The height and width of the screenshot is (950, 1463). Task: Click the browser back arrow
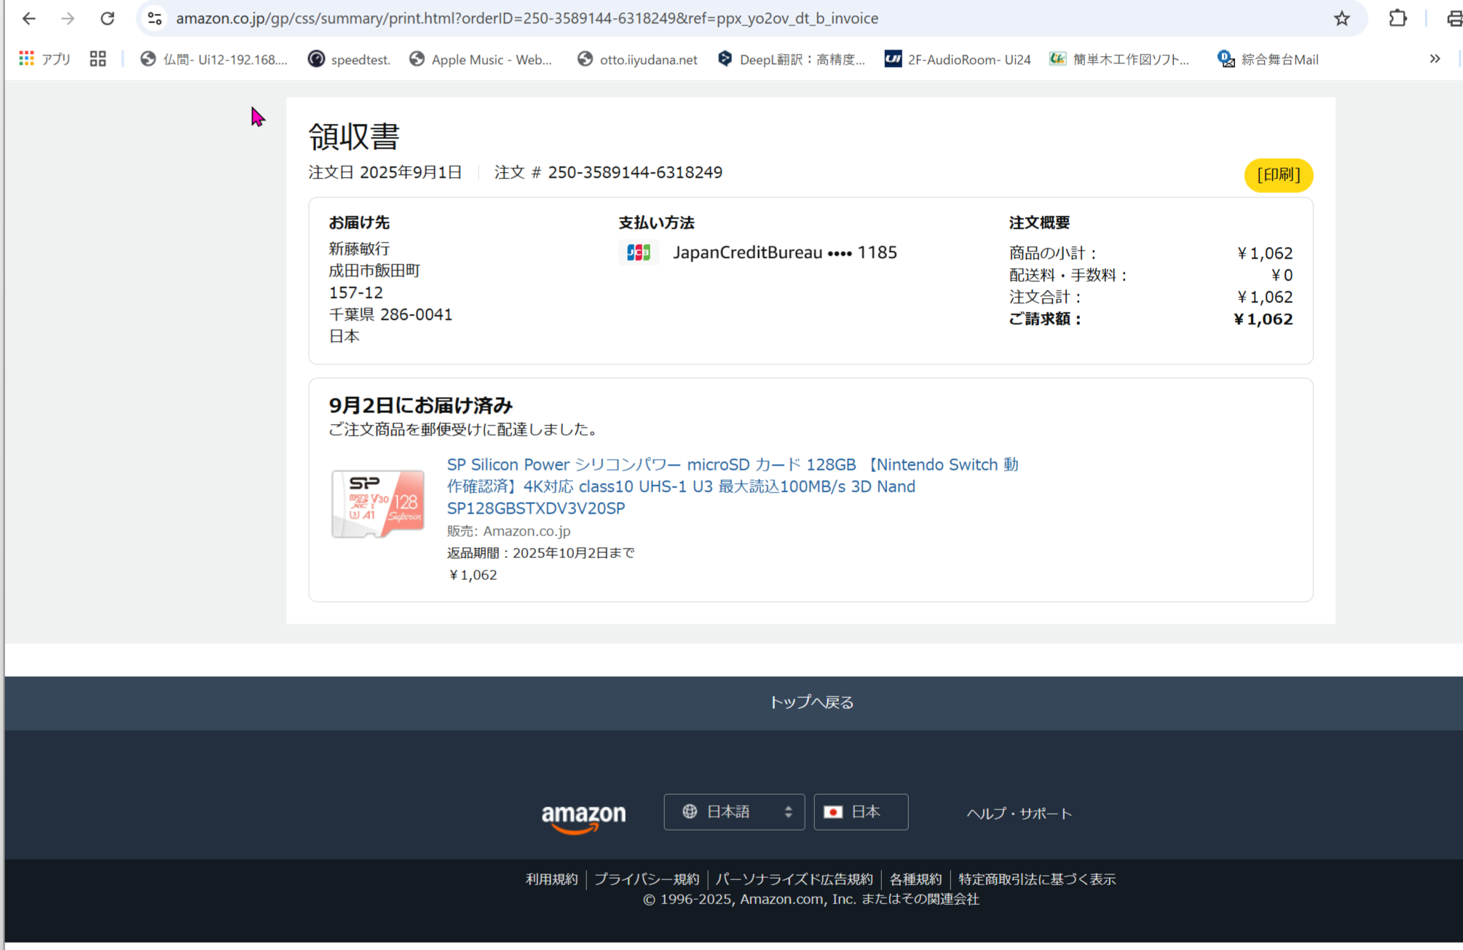click(x=29, y=18)
